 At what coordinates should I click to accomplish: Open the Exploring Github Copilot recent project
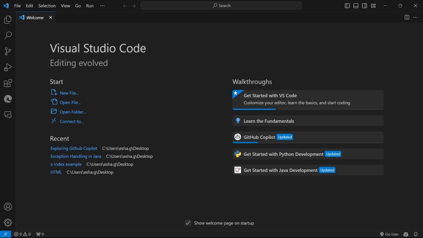74,148
